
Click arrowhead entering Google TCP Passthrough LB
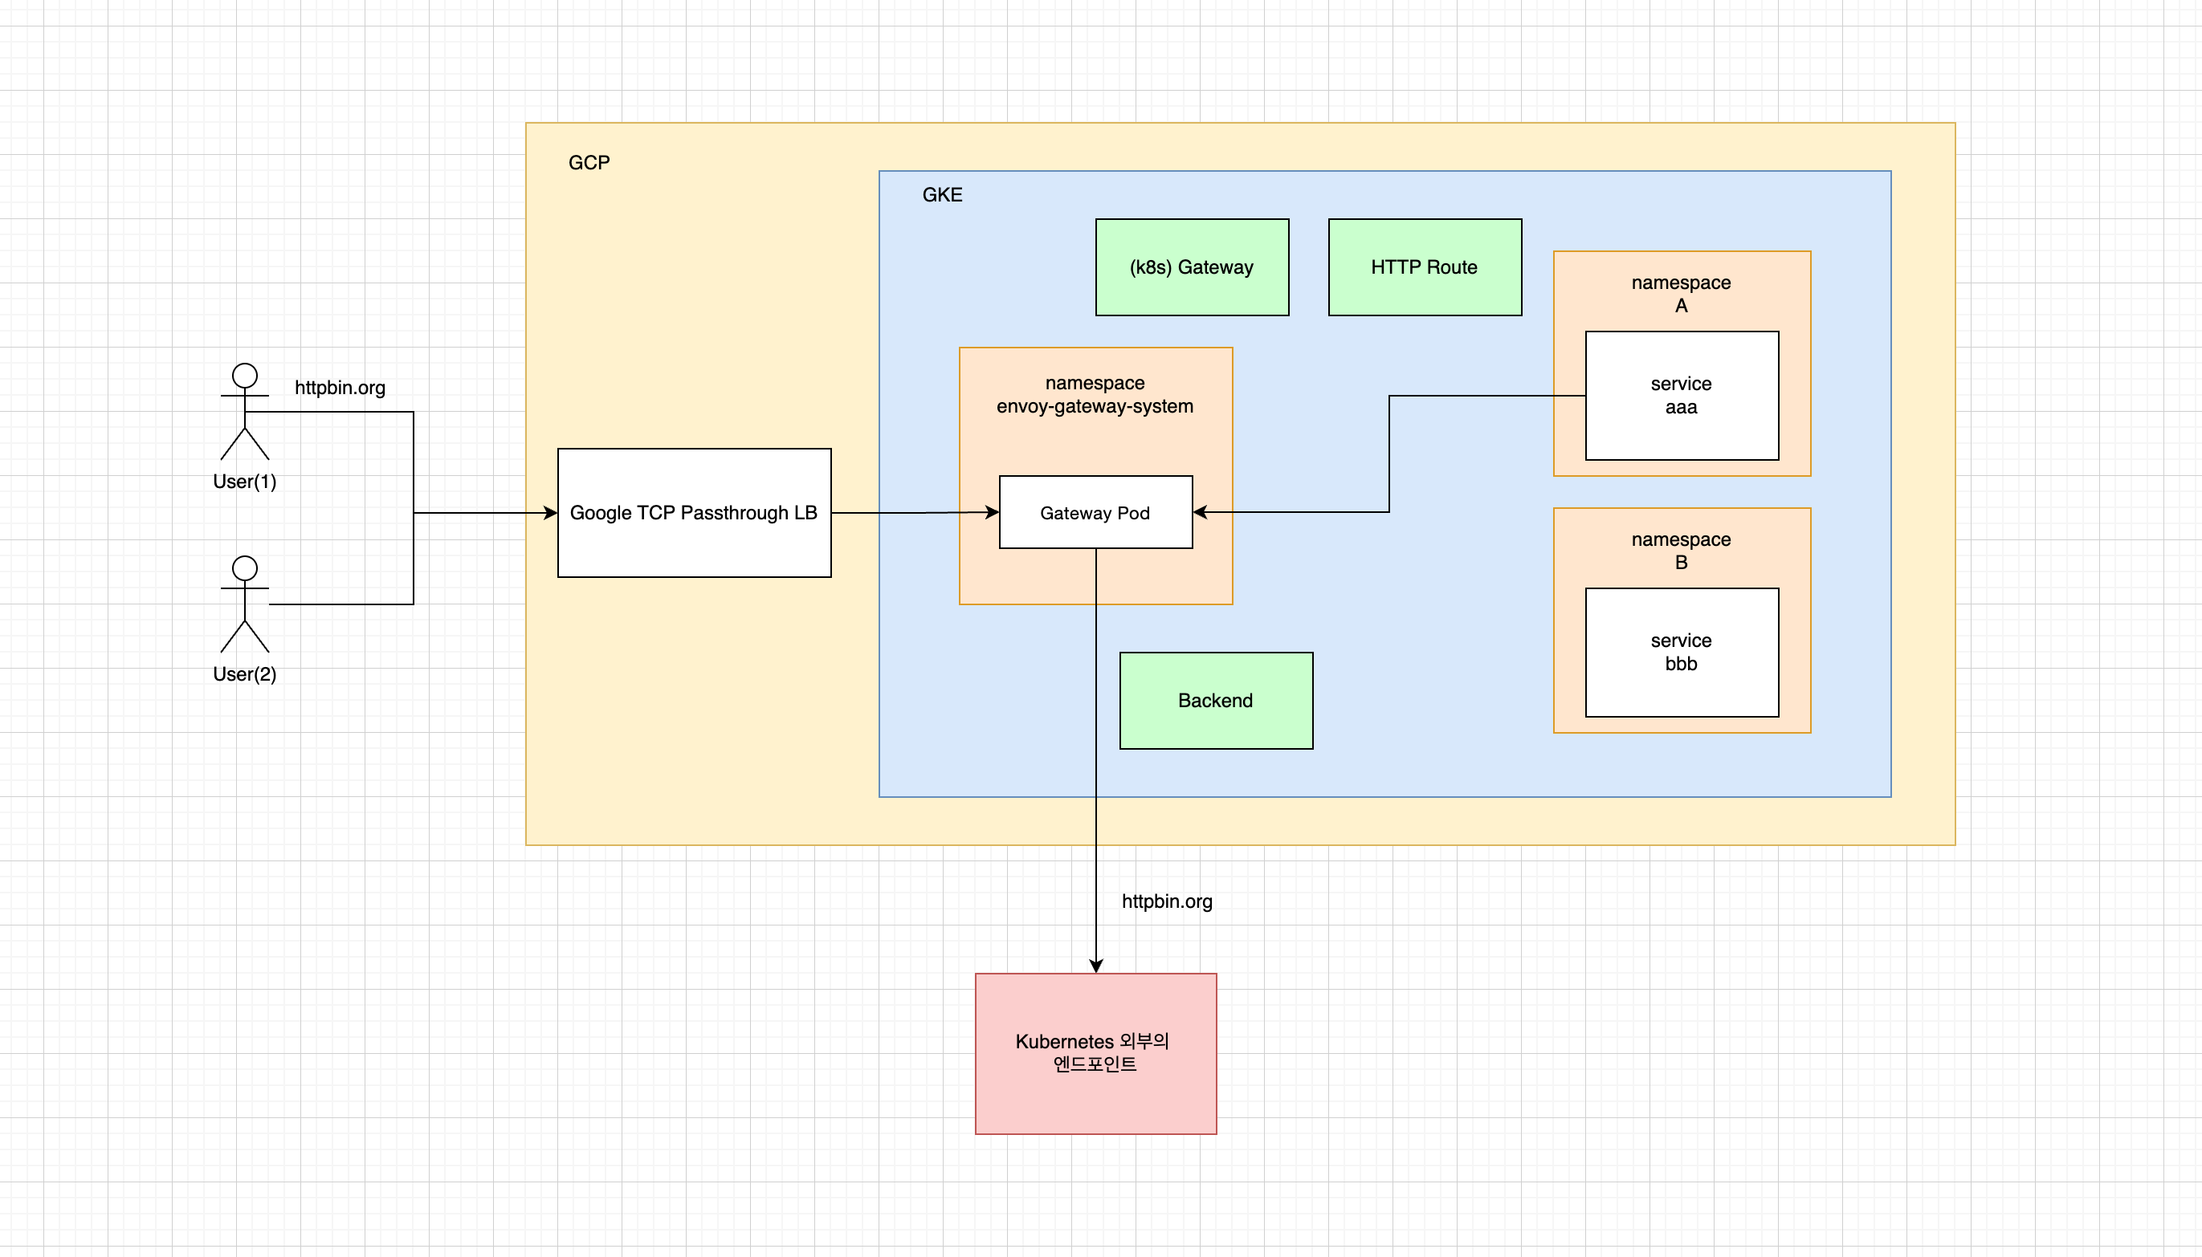click(x=550, y=513)
